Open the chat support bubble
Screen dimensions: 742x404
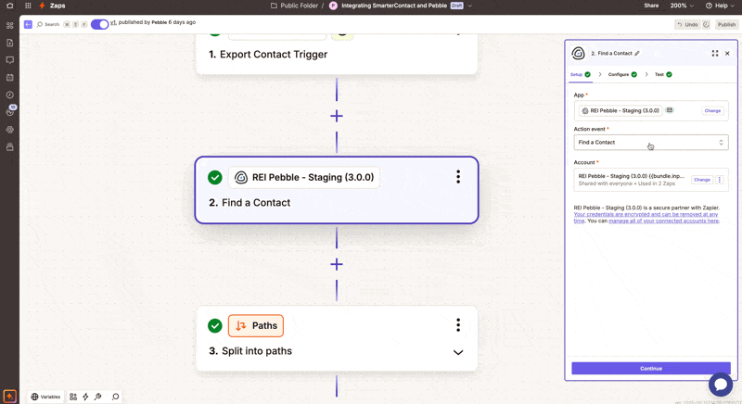pos(721,385)
